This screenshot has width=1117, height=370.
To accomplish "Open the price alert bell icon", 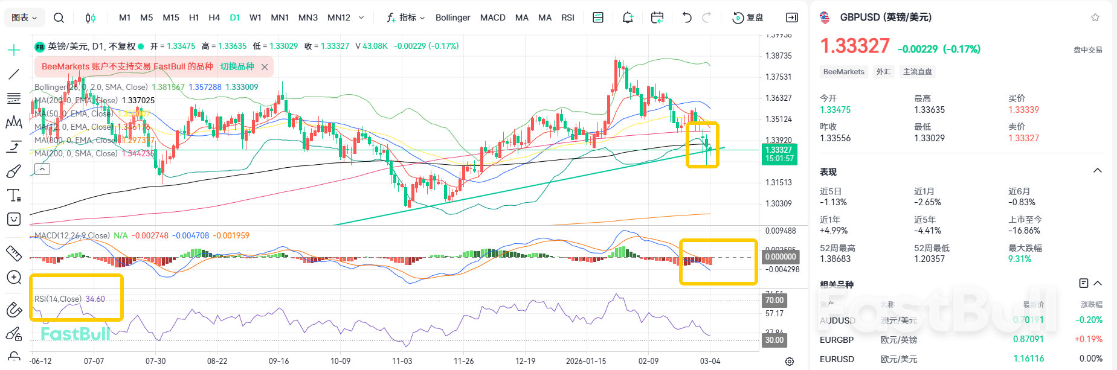I will click(x=628, y=18).
